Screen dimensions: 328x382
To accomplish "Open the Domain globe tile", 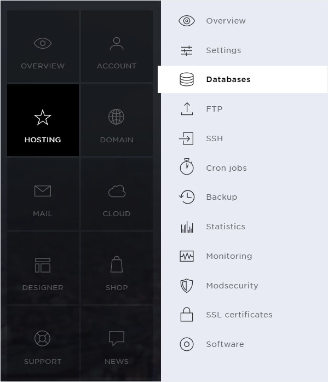I will pos(117,120).
